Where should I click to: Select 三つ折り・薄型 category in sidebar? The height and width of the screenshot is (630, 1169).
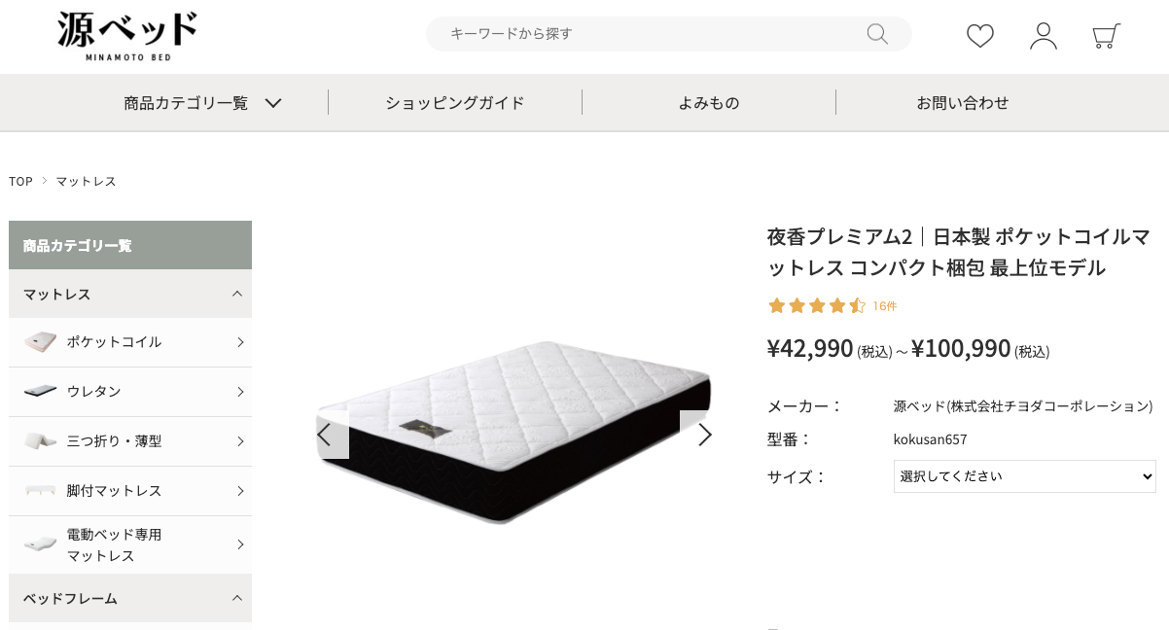click(130, 441)
